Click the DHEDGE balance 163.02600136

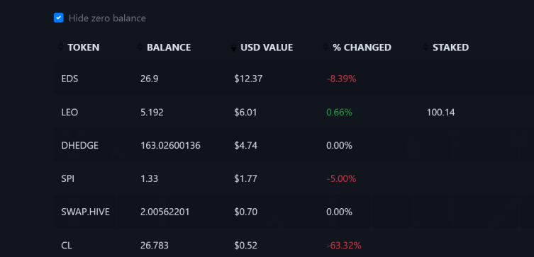pos(170,146)
